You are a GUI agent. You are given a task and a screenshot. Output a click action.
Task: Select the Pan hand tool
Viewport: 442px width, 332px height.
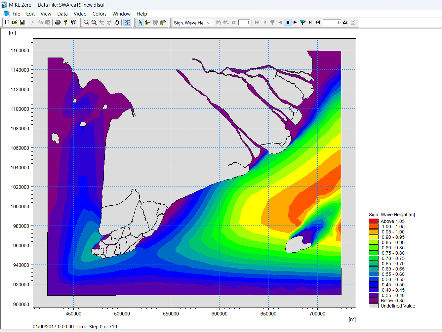click(x=117, y=22)
